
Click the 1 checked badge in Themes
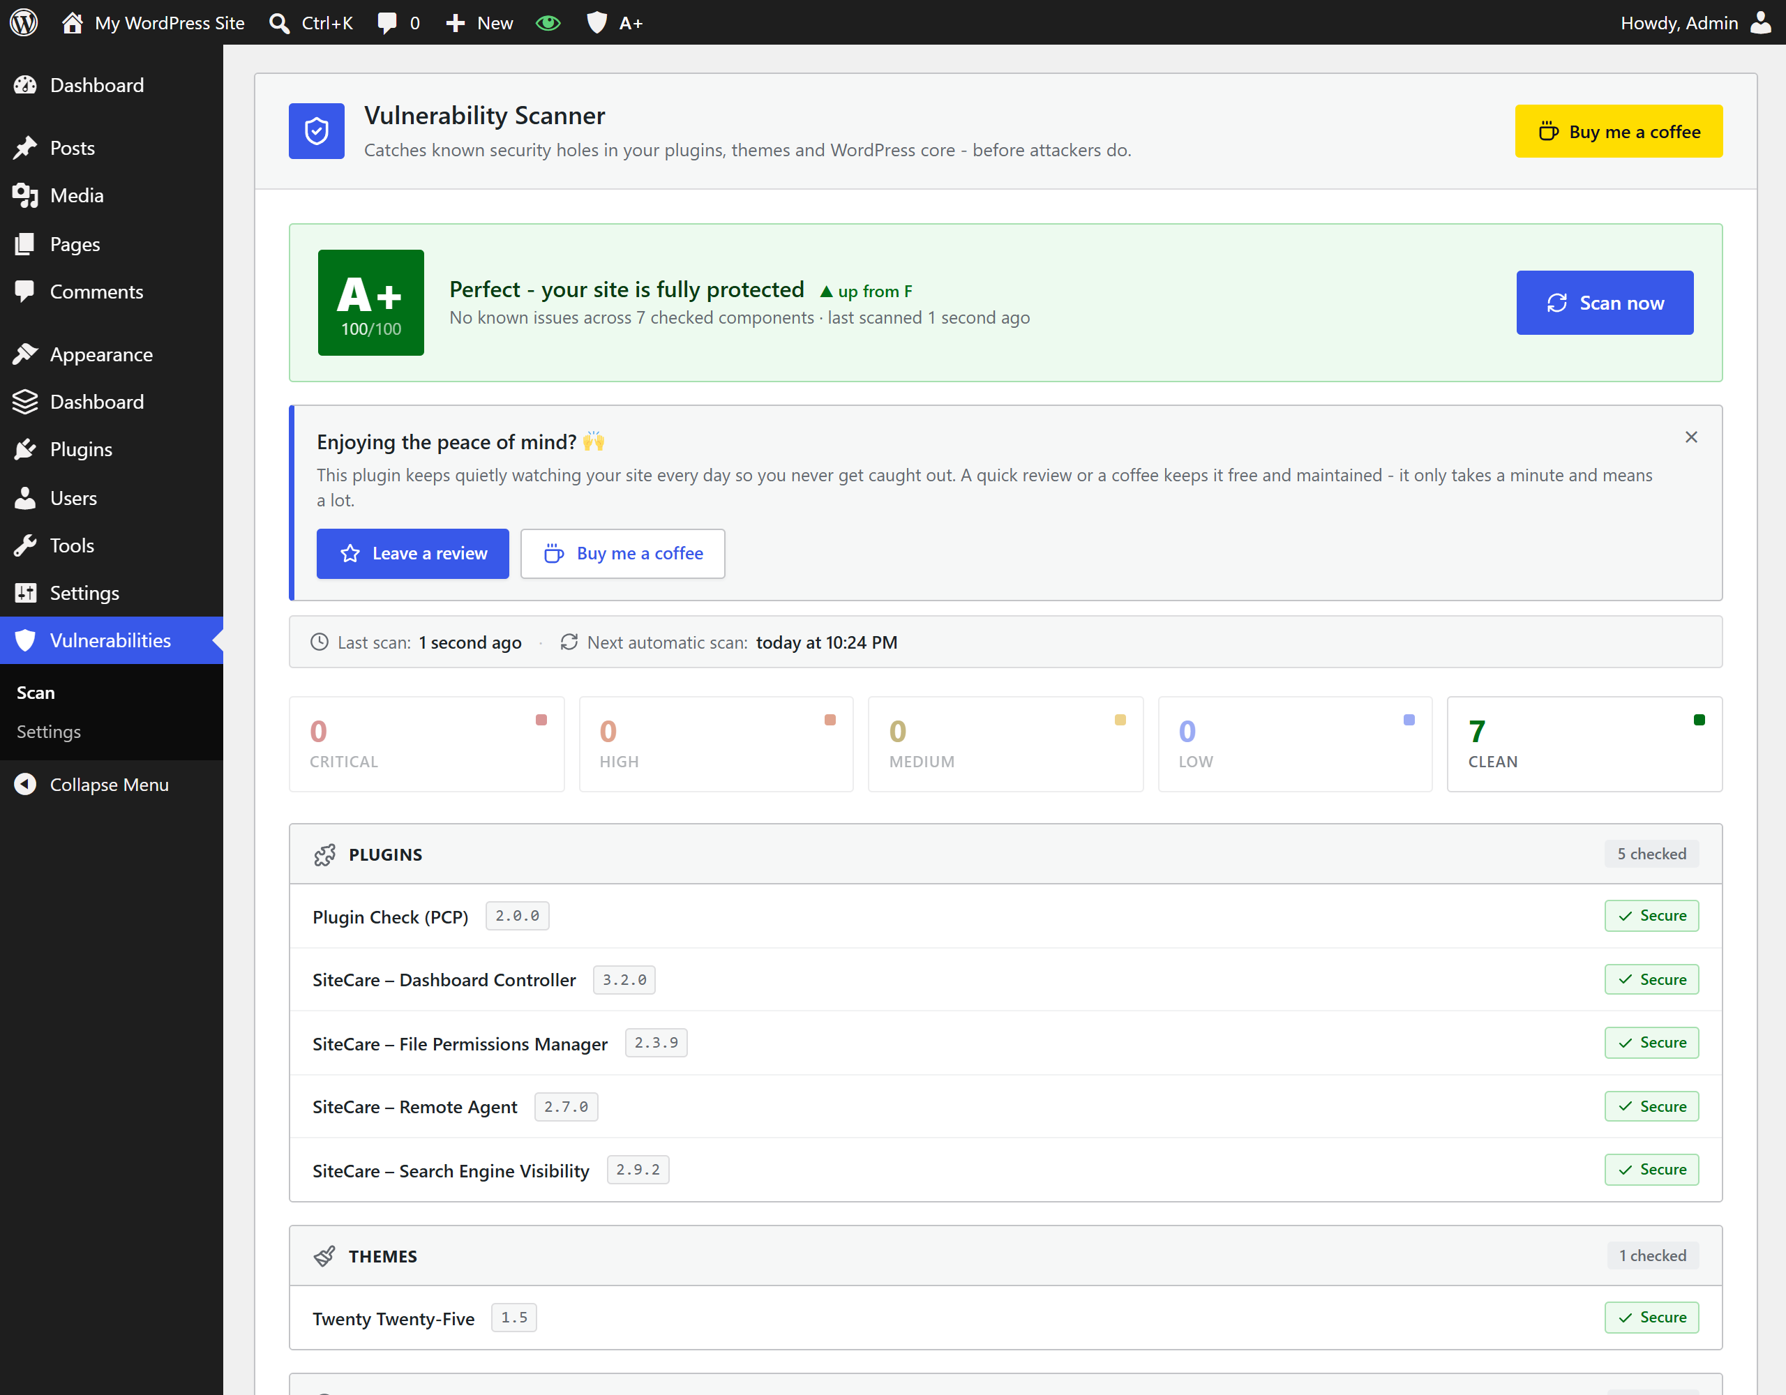click(1653, 1255)
